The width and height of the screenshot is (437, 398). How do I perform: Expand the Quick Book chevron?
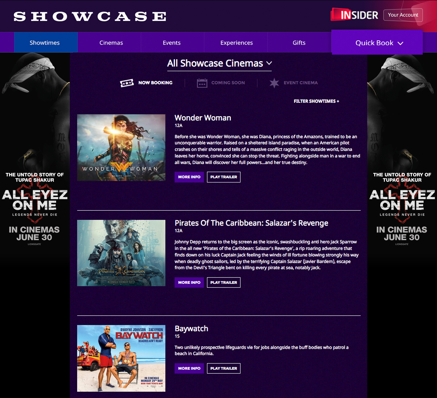click(x=401, y=43)
